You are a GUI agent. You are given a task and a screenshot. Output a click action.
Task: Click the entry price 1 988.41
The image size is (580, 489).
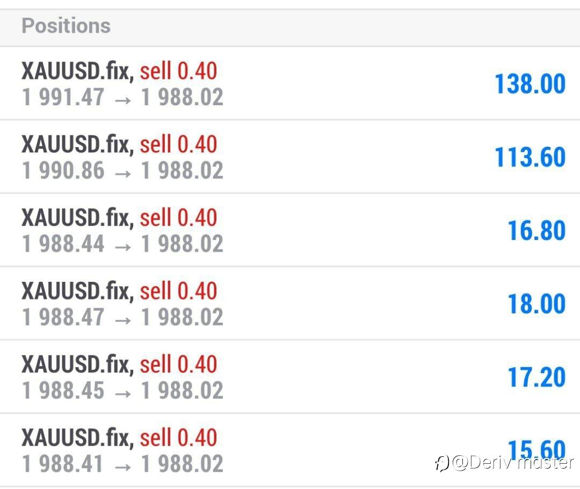pyautogui.click(x=63, y=464)
